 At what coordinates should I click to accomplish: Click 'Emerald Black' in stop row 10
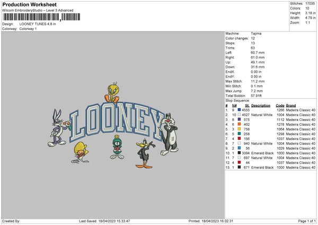[262, 153]
